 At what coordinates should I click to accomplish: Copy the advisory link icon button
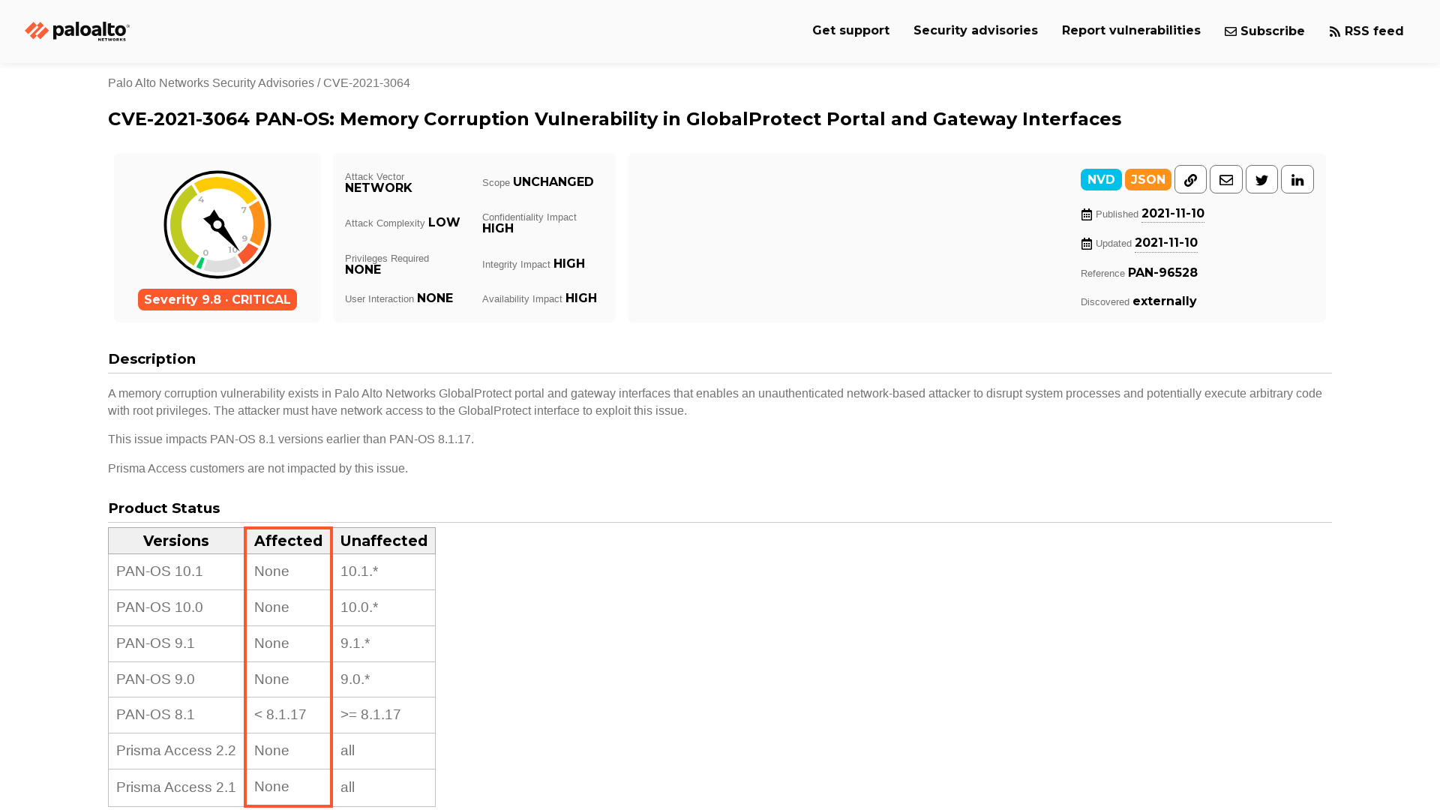[1190, 179]
